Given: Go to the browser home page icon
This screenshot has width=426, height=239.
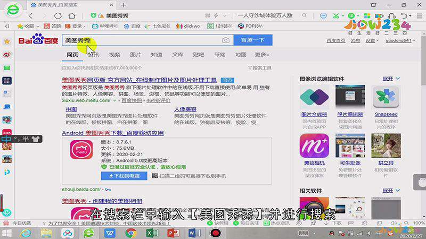Looking at the screenshot, I should pyautogui.click(x=72, y=16).
